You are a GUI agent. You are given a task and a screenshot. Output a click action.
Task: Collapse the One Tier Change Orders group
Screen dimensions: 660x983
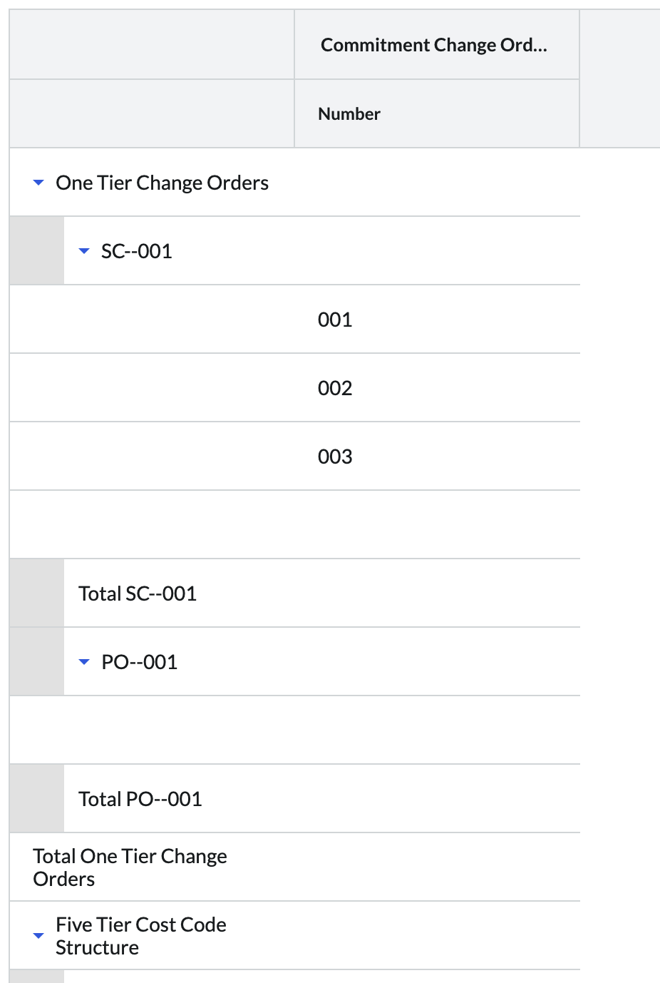pyautogui.click(x=38, y=183)
